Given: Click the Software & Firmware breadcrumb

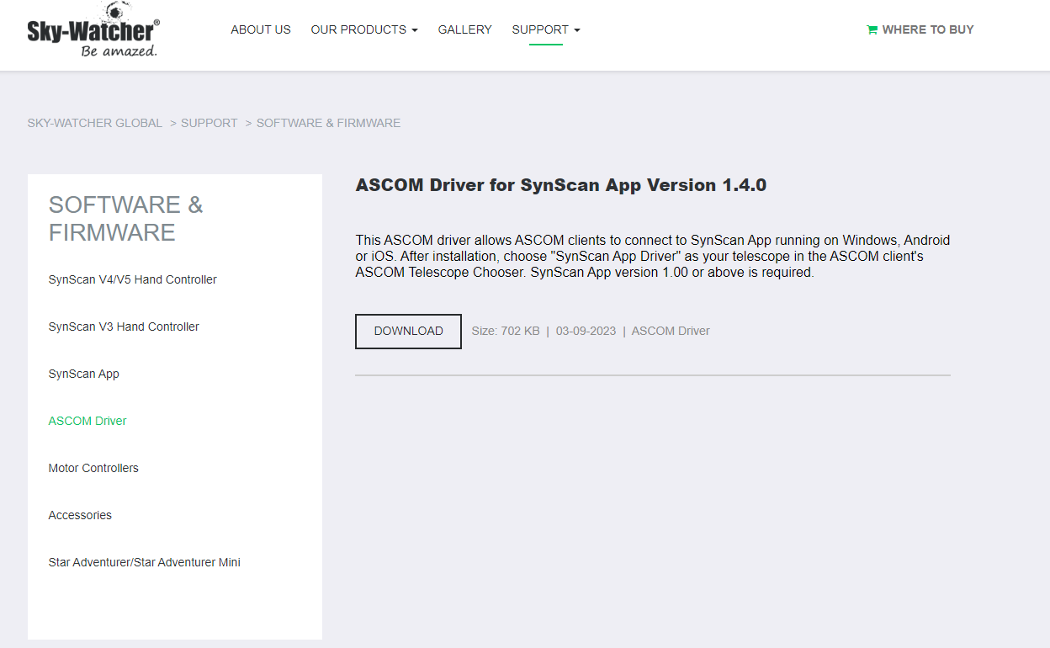Looking at the screenshot, I should (x=328, y=123).
